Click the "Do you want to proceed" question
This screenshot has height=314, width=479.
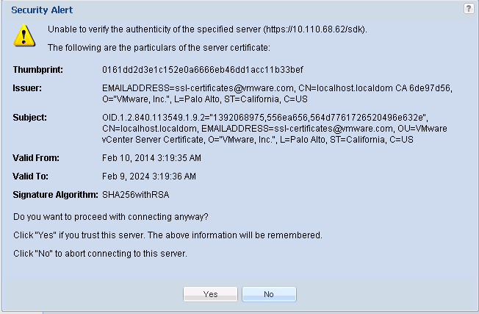tap(111, 217)
